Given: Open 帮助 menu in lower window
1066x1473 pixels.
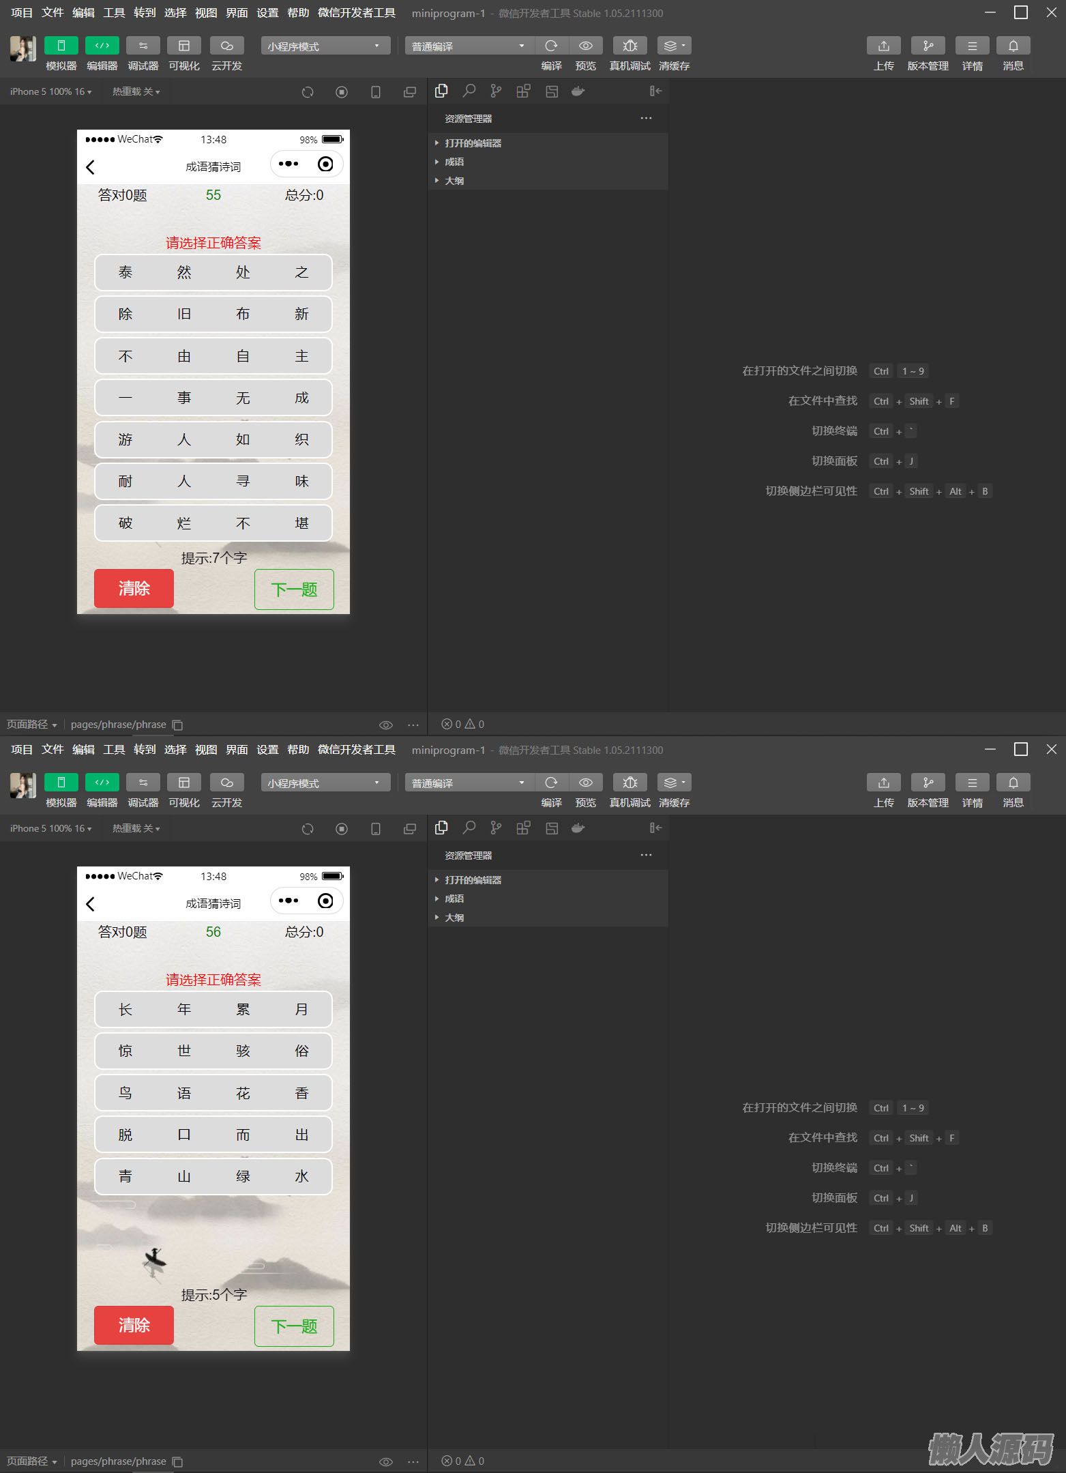Looking at the screenshot, I should coord(298,750).
